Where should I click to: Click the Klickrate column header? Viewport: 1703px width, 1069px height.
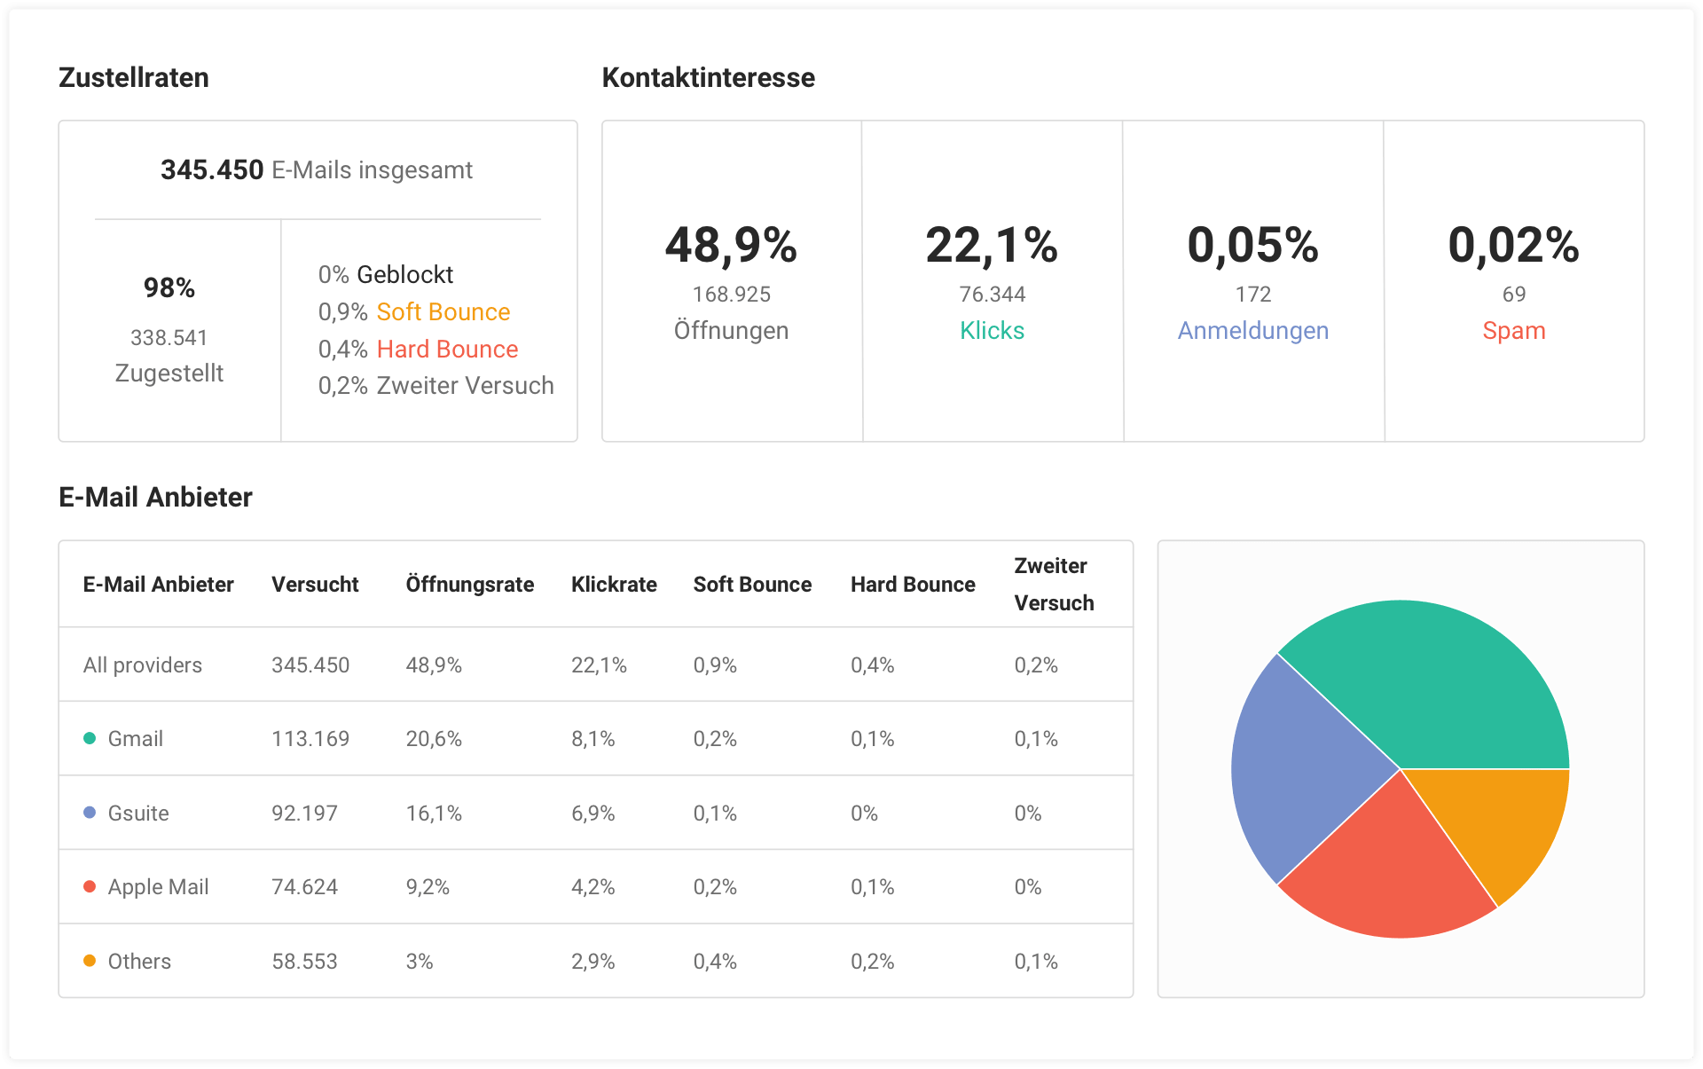(x=614, y=585)
